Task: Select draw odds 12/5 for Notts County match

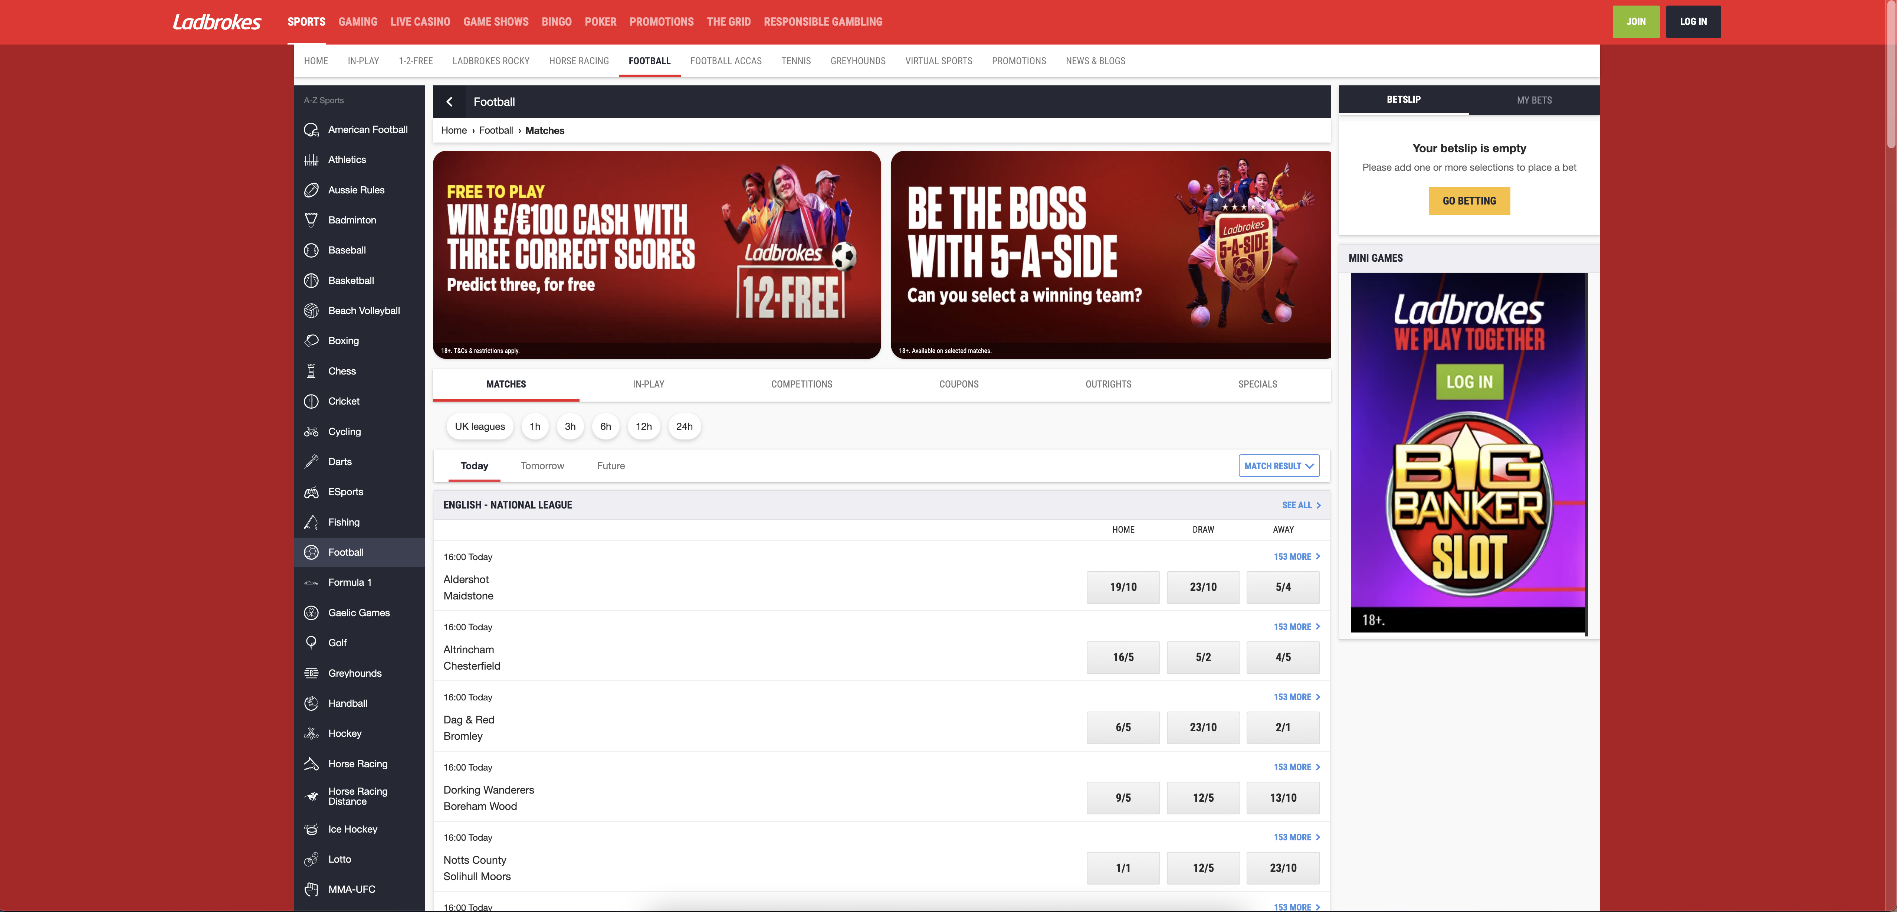Action: tap(1203, 868)
